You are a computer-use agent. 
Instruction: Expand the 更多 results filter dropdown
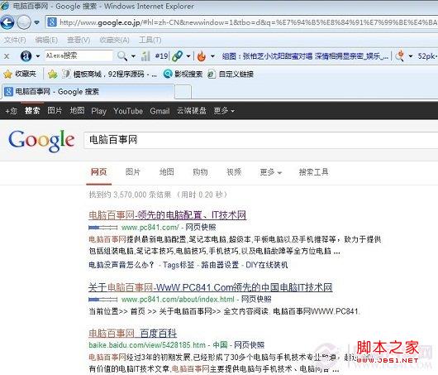pyautogui.click(x=271, y=172)
